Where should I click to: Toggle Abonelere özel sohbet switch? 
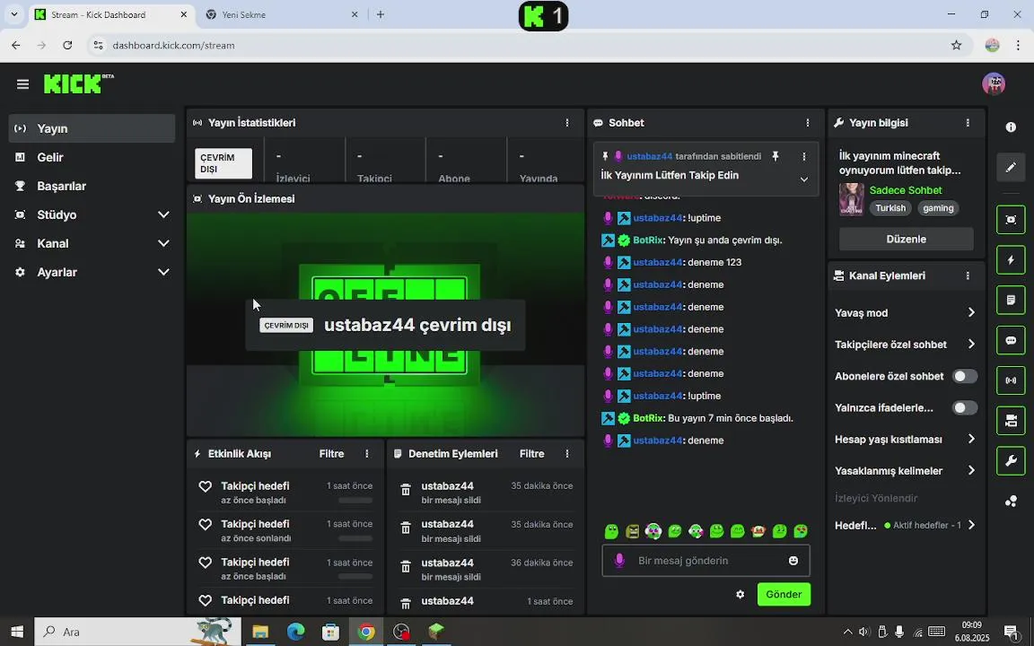[x=965, y=377]
